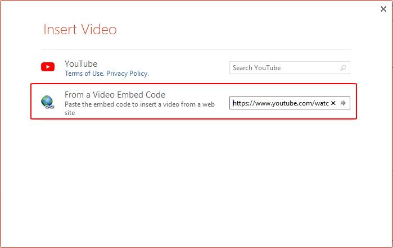Open the Terms of Use link

(x=84, y=74)
